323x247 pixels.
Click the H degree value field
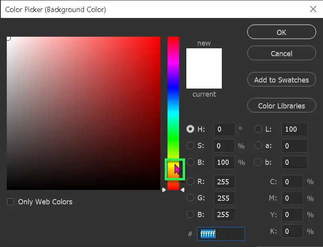coord(224,129)
